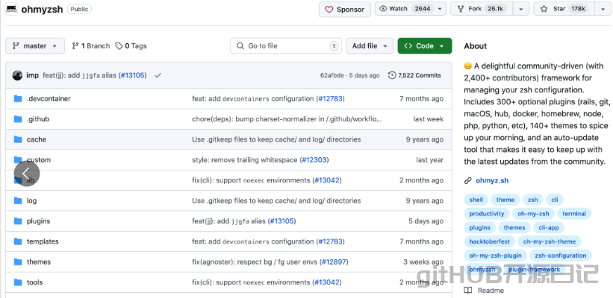Screen dimensions: 613x298
Task: Select the oh-my-zsh topic tag
Action: click(x=533, y=214)
